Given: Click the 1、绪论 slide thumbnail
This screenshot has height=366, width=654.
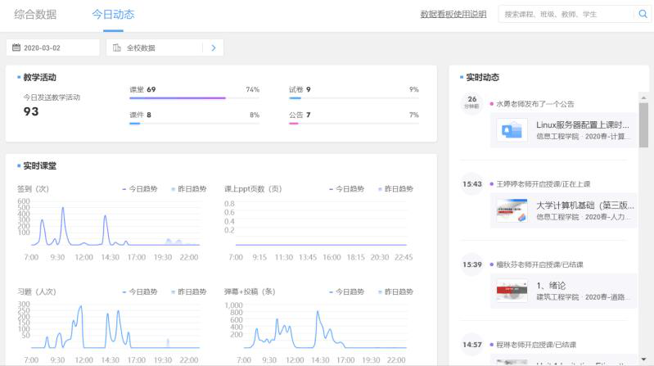Looking at the screenshot, I should click(x=512, y=291).
